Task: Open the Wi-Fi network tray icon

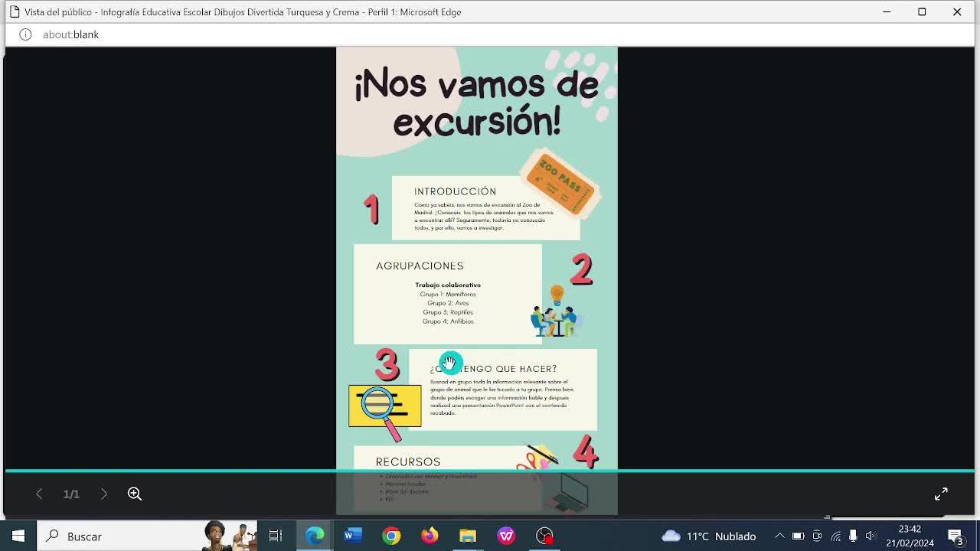Action: (835, 536)
